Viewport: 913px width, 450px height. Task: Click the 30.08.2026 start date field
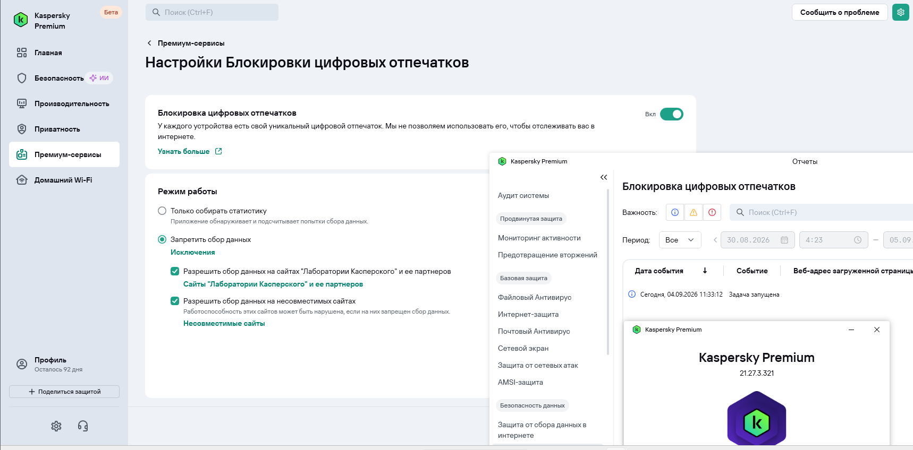(758, 240)
